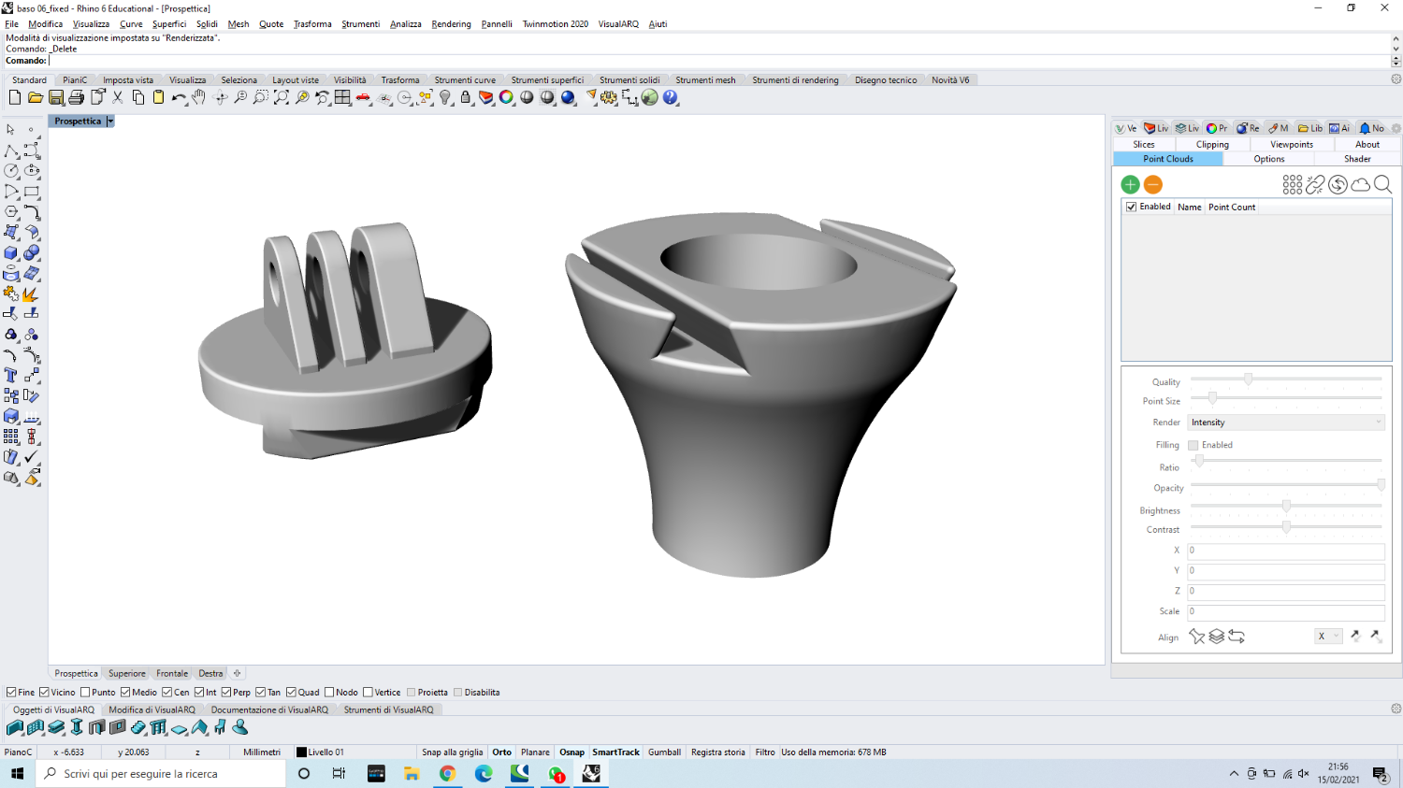
Task: Open the Rendering menu
Action: point(451,24)
